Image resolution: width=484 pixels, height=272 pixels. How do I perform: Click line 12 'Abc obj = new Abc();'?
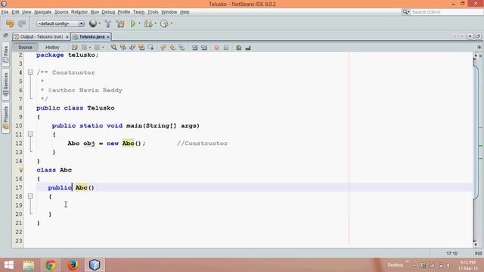tap(107, 144)
